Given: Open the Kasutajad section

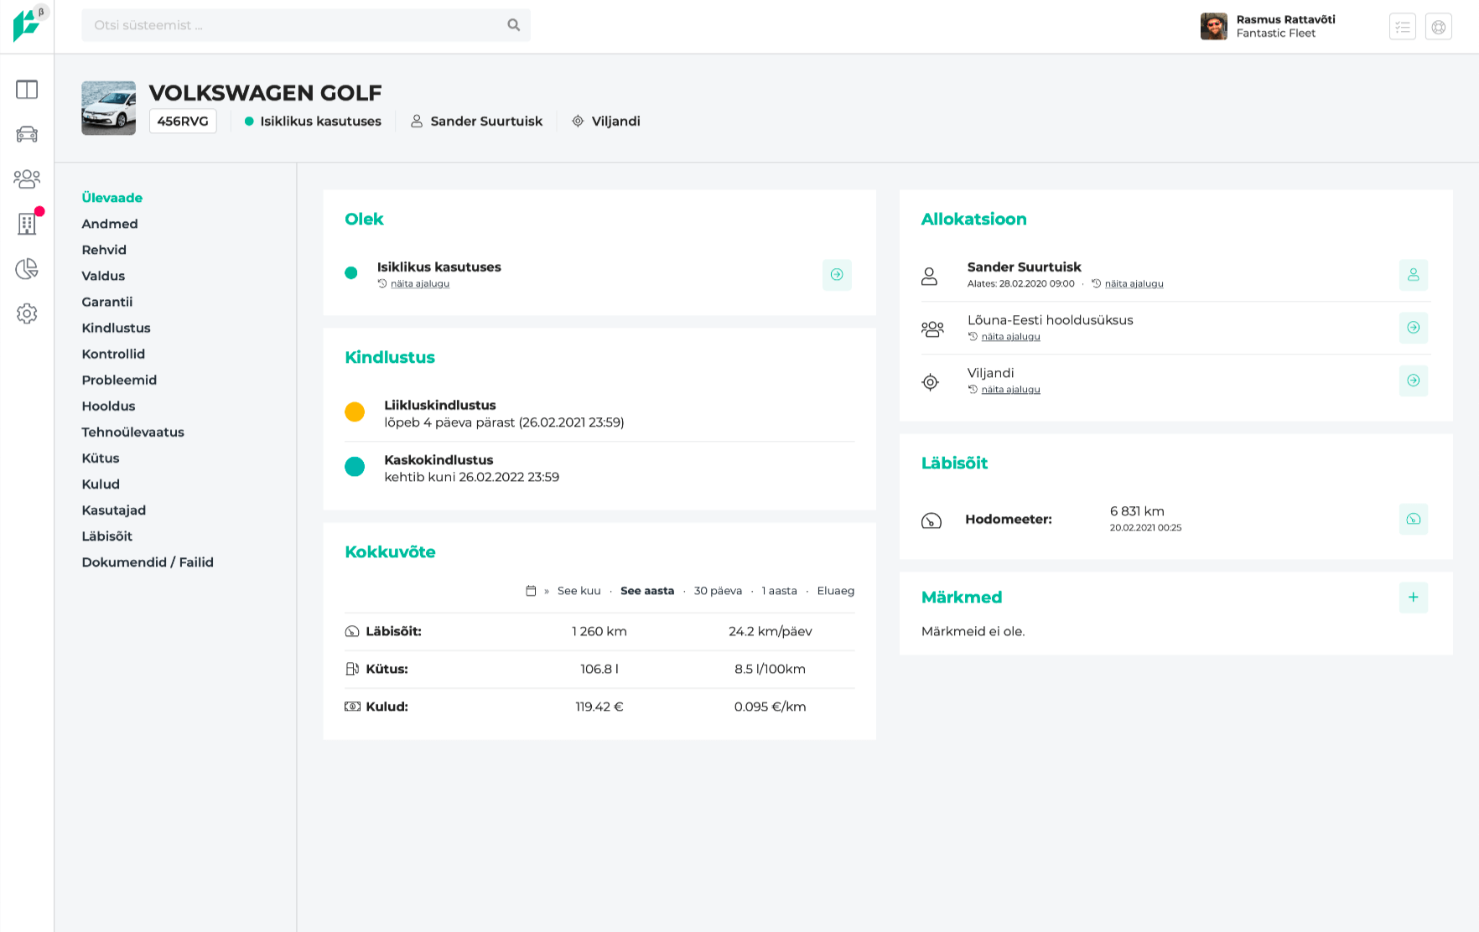Looking at the screenshot, I should (114, 510).
